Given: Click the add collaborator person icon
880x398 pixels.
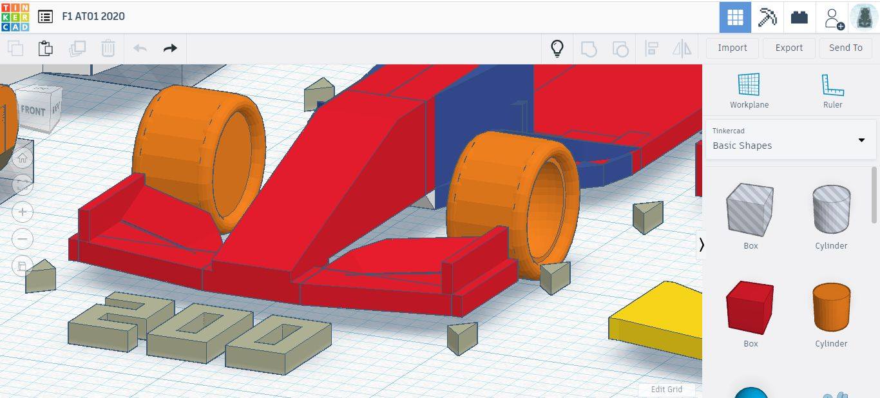Looking at the screenshot, I should click(x=833, y=17).
